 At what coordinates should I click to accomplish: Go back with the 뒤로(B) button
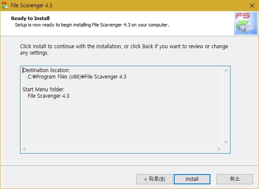point(155,179)
